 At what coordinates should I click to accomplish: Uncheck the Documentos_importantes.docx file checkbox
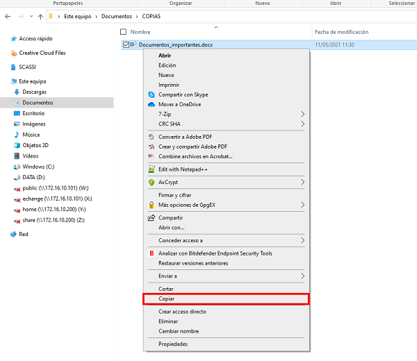[125, 45]
